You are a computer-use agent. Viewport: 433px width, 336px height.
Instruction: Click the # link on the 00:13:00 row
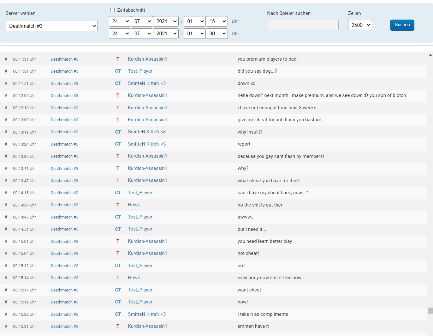6,120
